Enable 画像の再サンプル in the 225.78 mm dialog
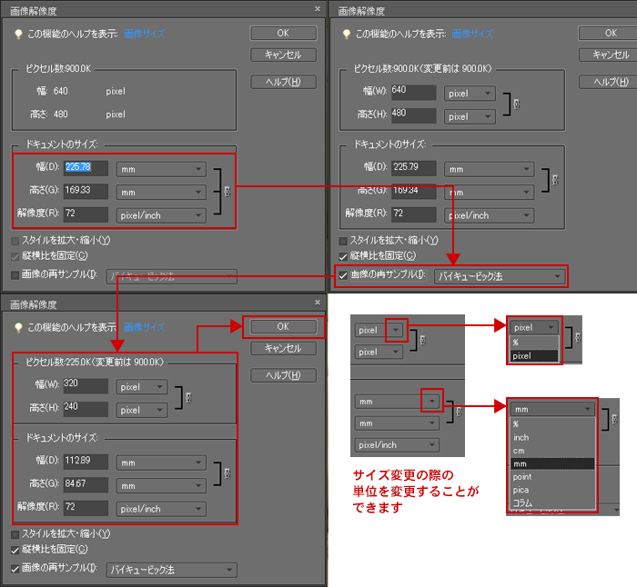This screenshot has height=587, width=637. [15, 275]
